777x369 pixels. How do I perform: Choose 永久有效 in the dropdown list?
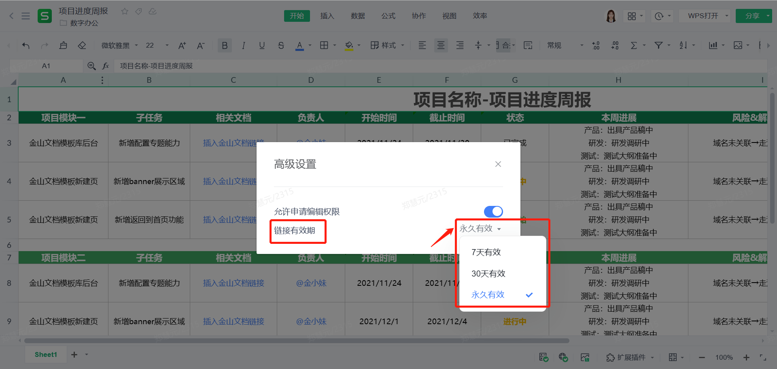click(503, 295)
